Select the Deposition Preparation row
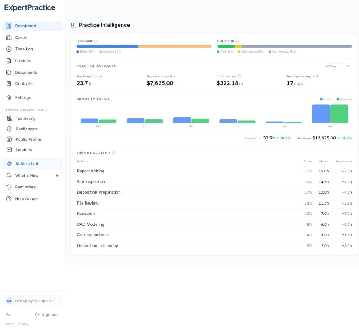 [214, 192]
